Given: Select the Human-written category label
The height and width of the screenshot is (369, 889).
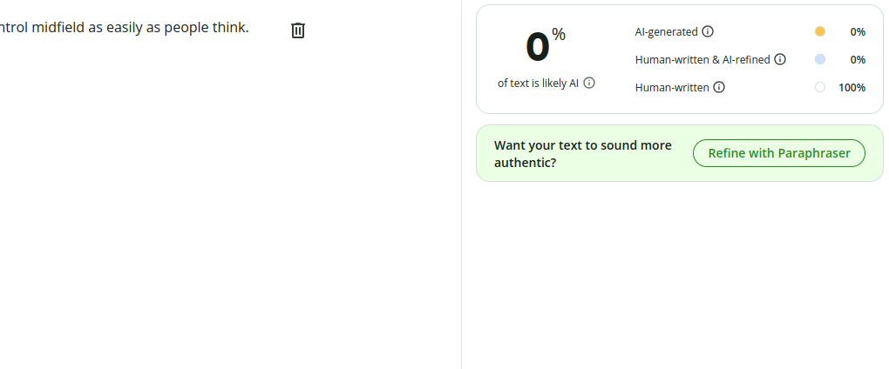Looking at the screenshot, I should 672,87.
